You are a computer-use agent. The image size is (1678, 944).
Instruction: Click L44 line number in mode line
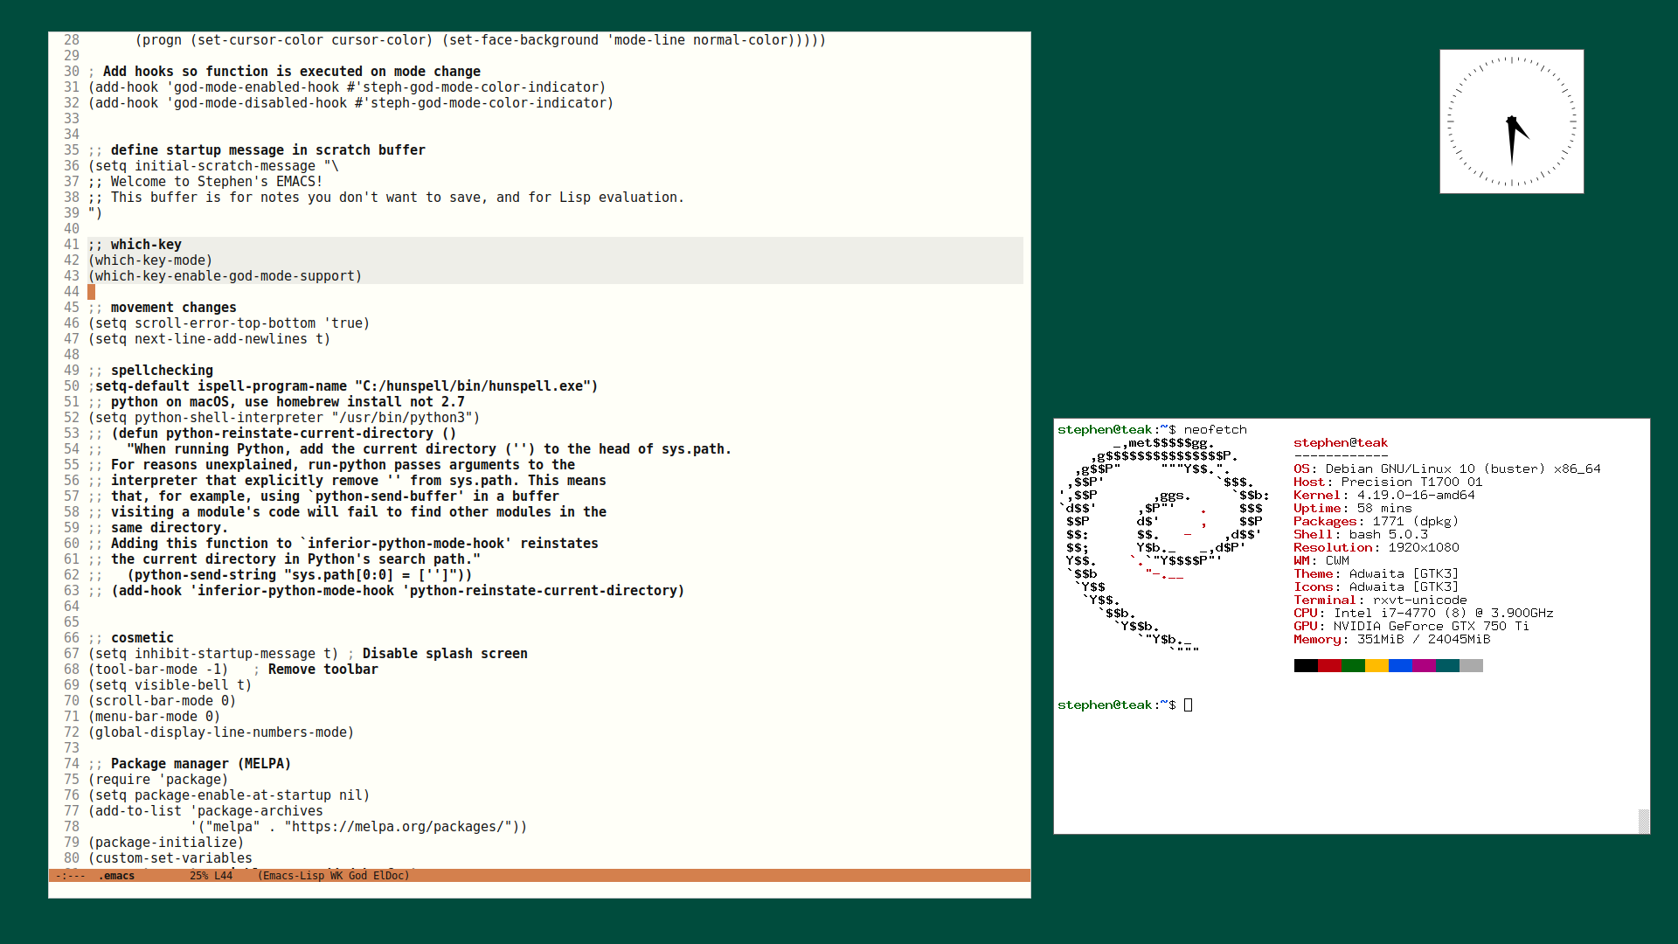point(223,876)
